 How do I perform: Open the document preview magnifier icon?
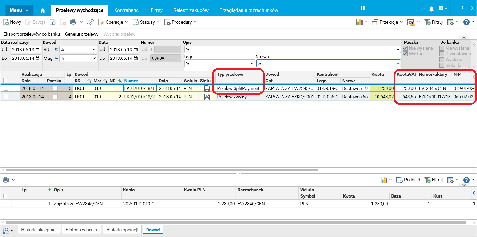pyautogui.click(x=52, y=22)
